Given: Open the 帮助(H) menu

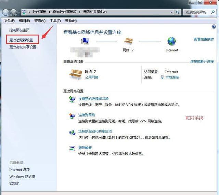Looking at the screenshot, I should (71, 21).
